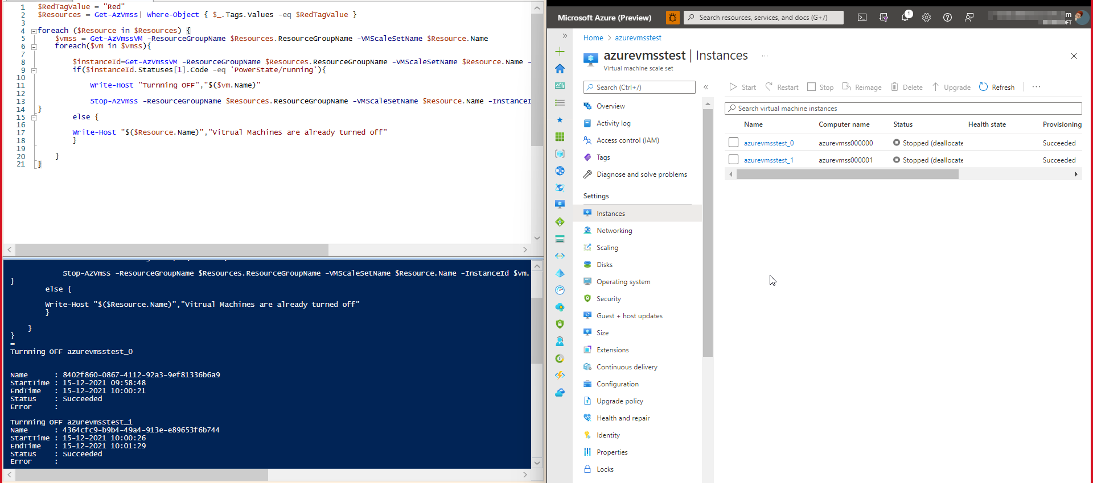The height and width of the screenshot is (483, 1093).
Task: Focus the Search virtual machine instances field
Action: coord(903,109)
